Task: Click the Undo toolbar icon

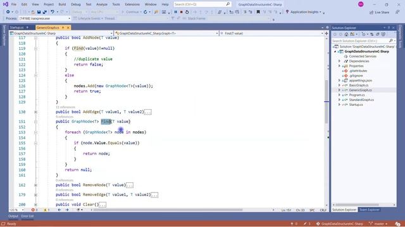Action: pos(53,12)
